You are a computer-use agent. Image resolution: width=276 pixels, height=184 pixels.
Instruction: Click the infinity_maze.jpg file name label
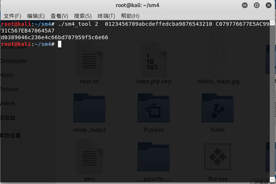(218, 81)
